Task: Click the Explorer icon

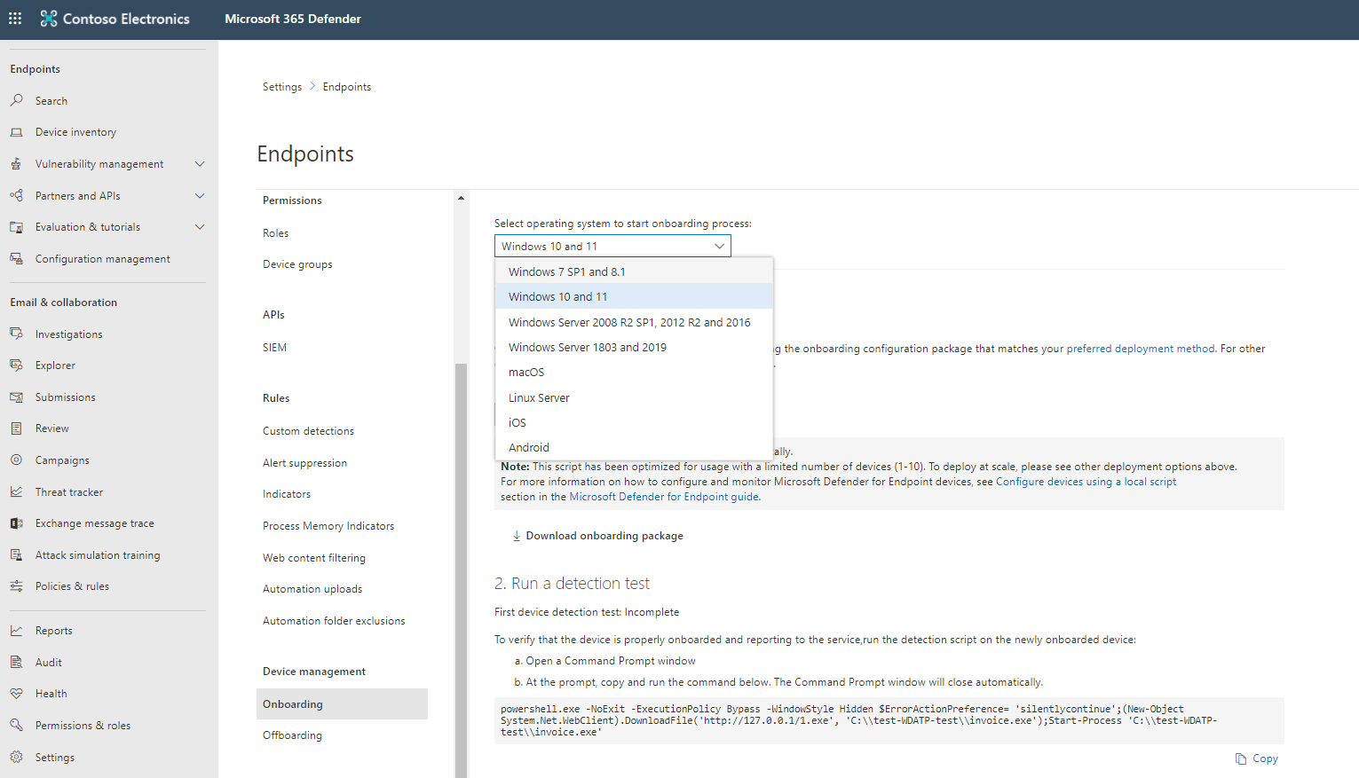Action: point(16,365)
